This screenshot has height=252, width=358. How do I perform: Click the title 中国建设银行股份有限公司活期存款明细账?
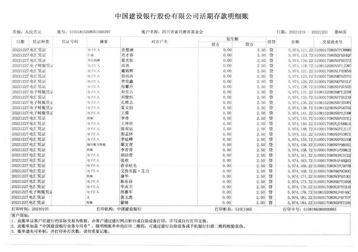(181, 16)
